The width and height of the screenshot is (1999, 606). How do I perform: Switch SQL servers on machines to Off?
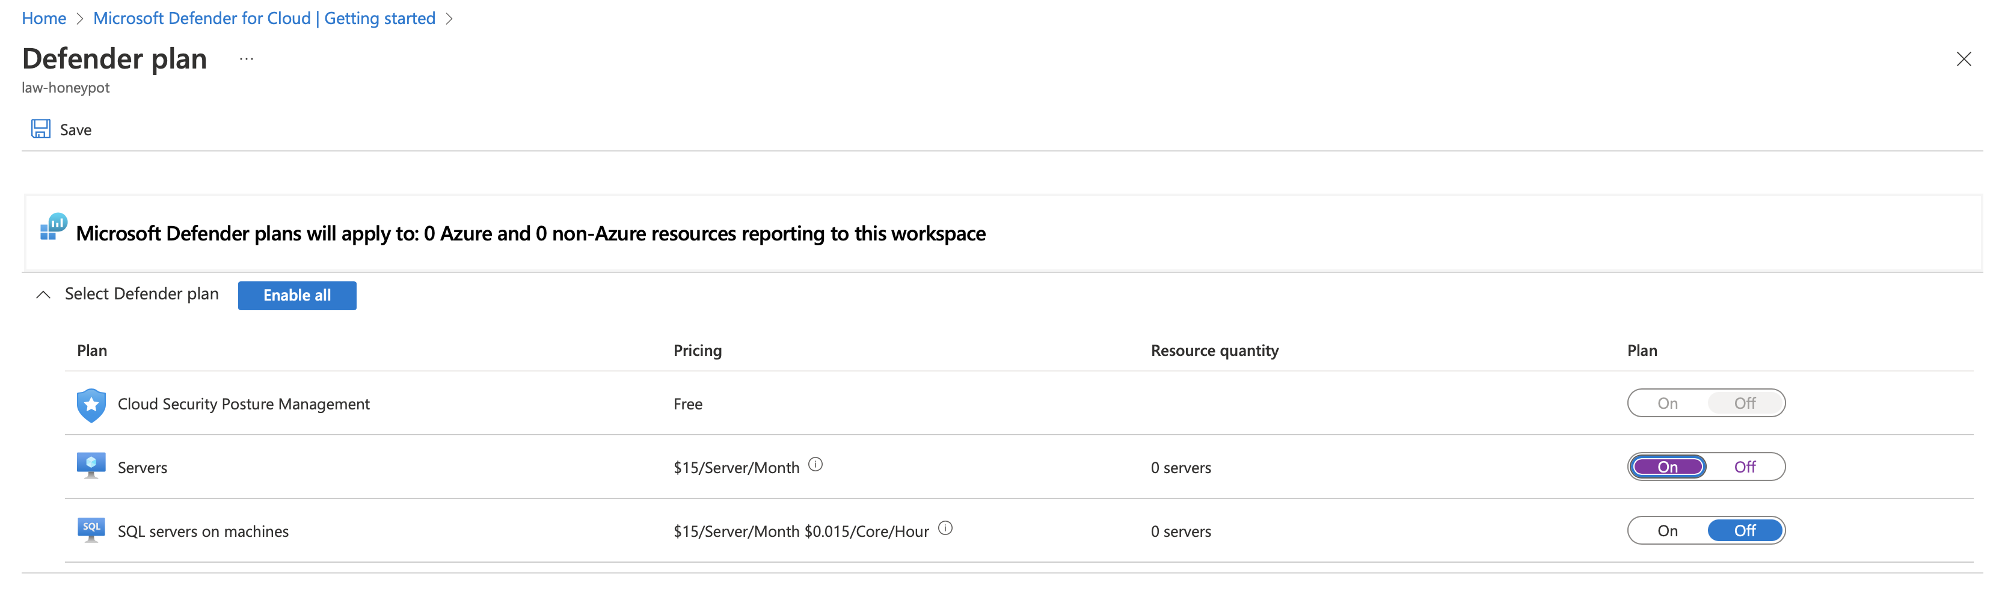point(1745,531)
